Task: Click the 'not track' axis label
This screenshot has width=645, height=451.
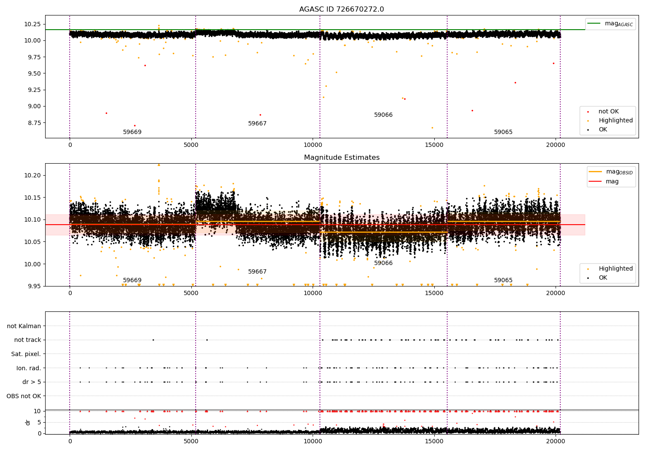Action: (28, 340)
